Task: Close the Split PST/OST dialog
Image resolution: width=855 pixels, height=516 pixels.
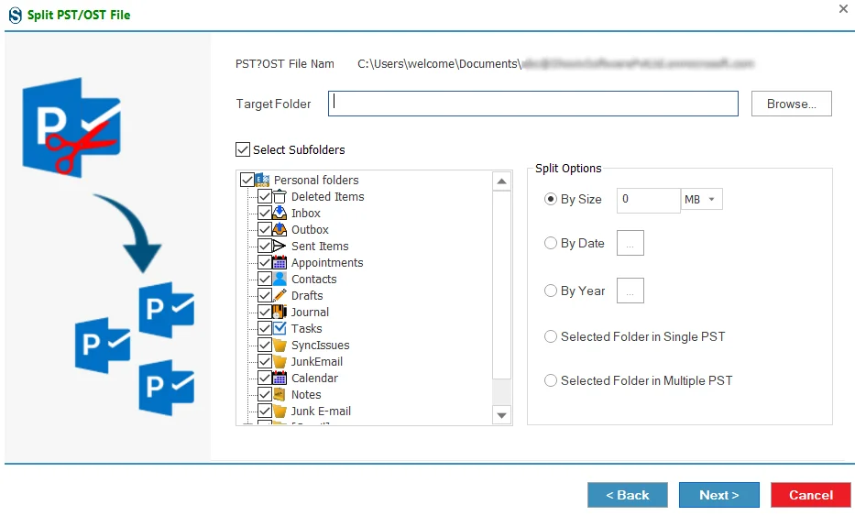Action: pyautogui.click(x=843, y=8)
